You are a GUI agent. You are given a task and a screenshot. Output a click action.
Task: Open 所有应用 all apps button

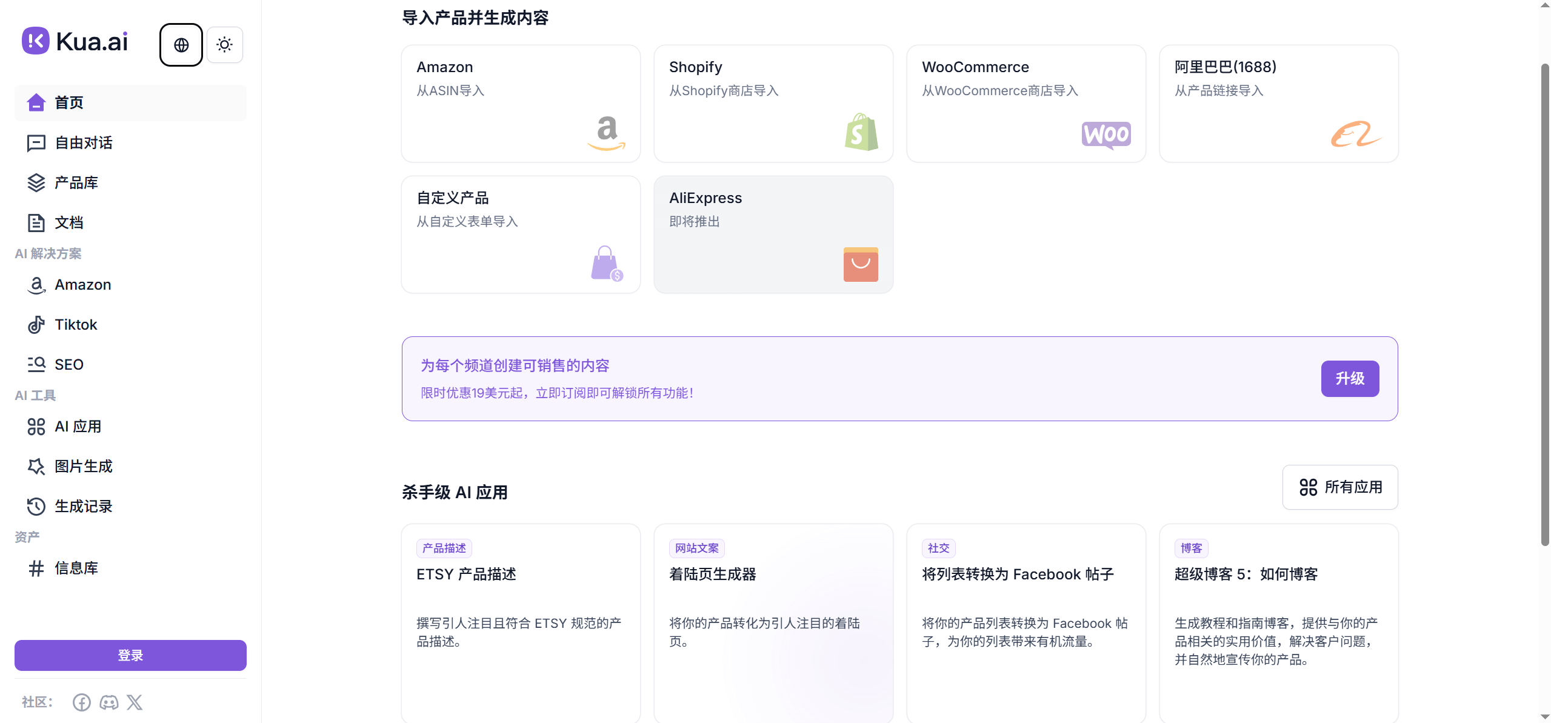[1340, 487]
